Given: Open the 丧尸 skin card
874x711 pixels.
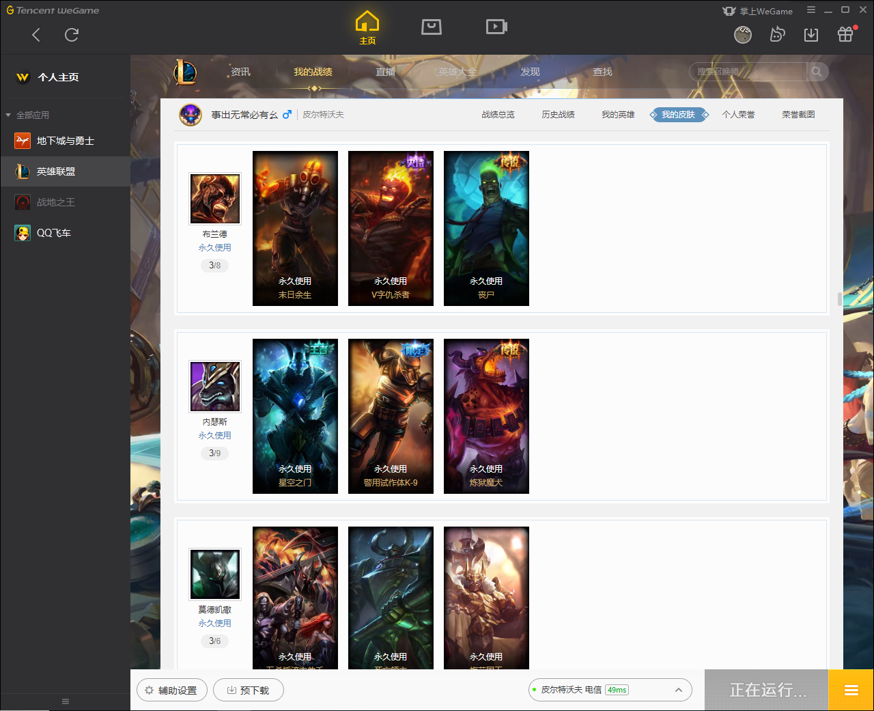Looking at the screenshot, I should click(x=486, y=228).
